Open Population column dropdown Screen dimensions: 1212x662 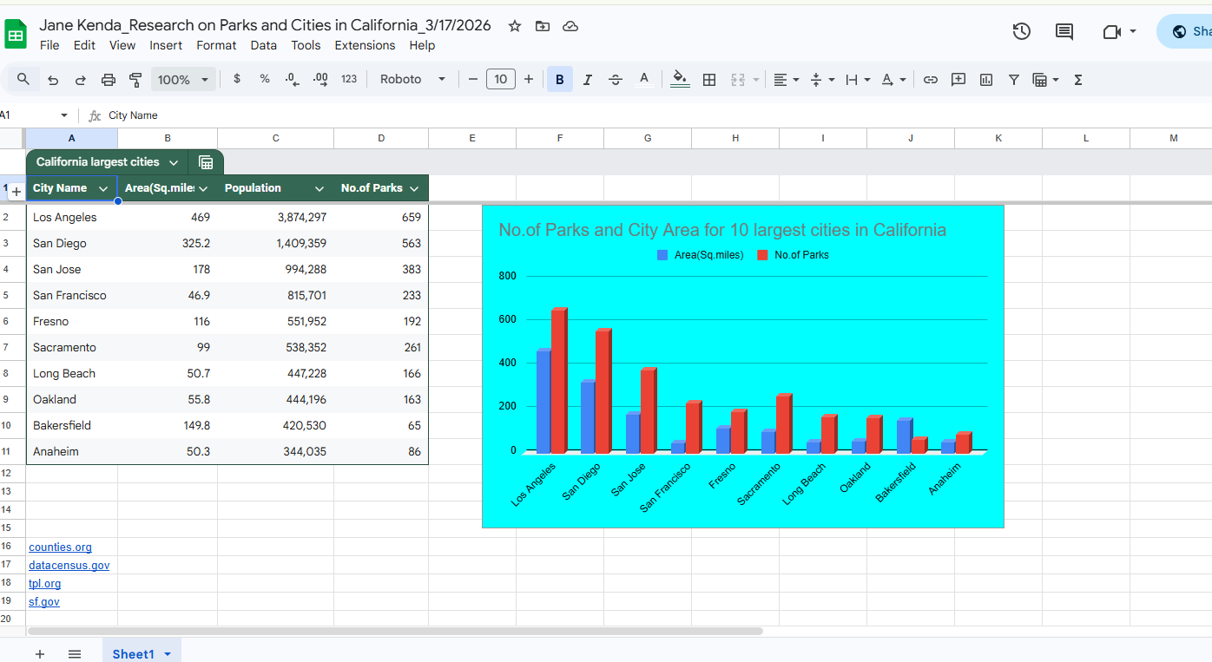click(x=319, y=188)
